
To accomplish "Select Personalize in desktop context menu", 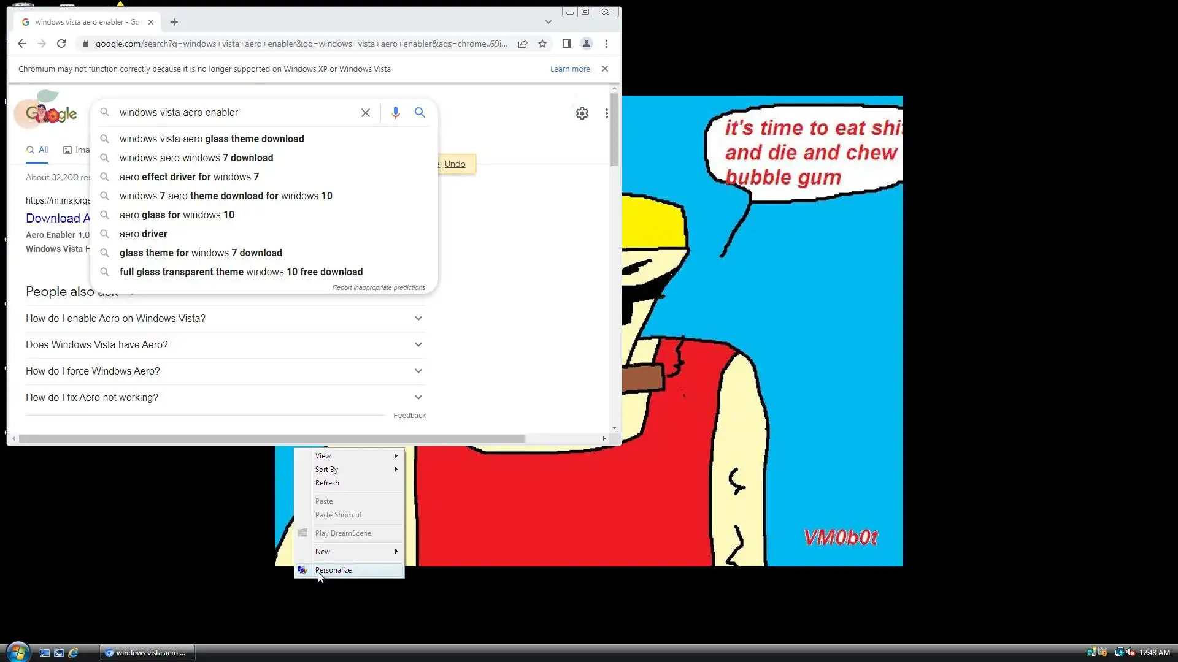I will point(333,570).
